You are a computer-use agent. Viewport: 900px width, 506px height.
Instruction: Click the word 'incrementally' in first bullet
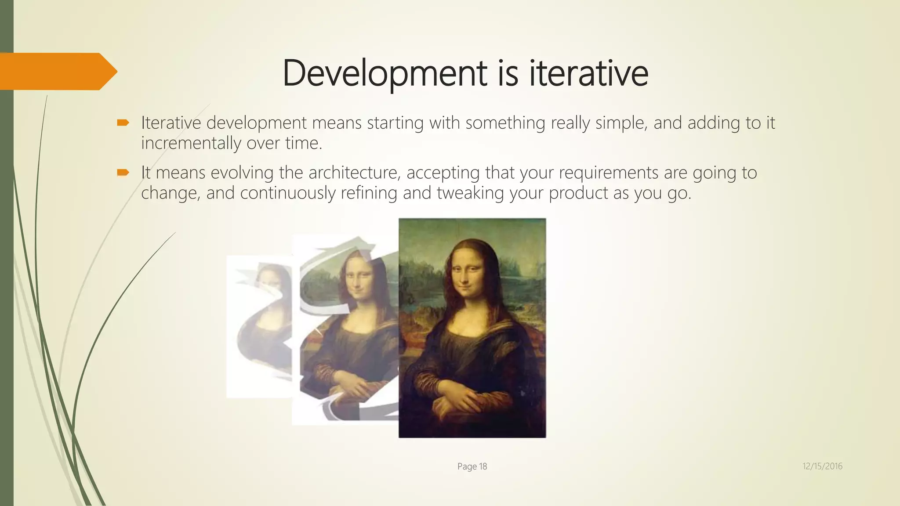(x=191, y=143)
